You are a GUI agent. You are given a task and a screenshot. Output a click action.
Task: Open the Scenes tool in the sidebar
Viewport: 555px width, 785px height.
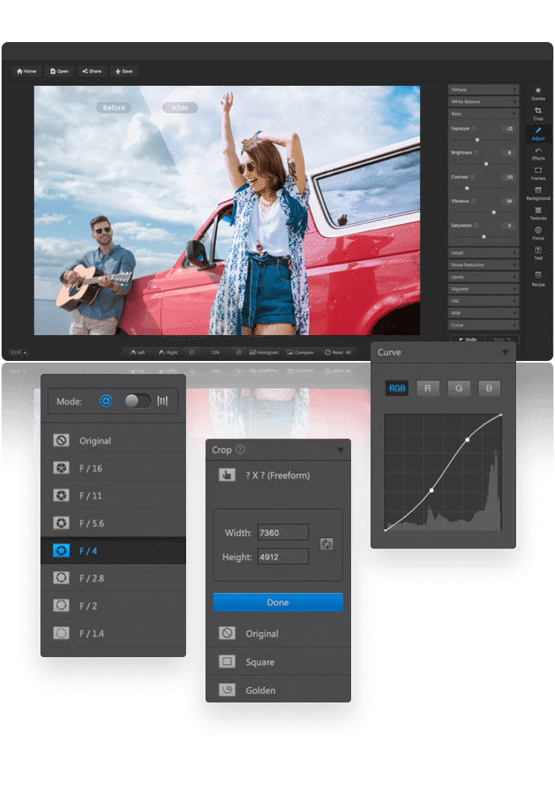[538, 94]
